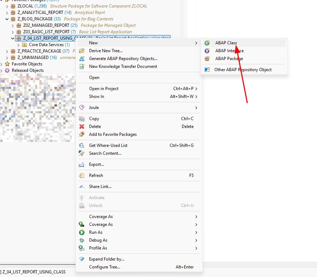Click the Z_04_LIST_REPORT_USING_CLASS status bar text

coord(34,272)
